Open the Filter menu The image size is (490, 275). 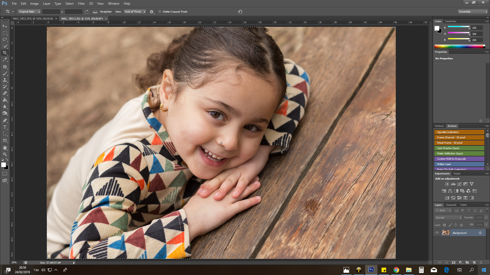pos(81,3)
